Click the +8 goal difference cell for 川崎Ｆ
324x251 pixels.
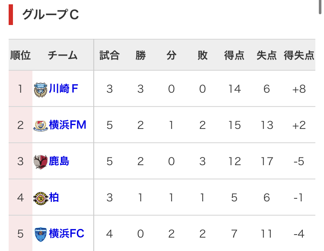pos(299,89)
